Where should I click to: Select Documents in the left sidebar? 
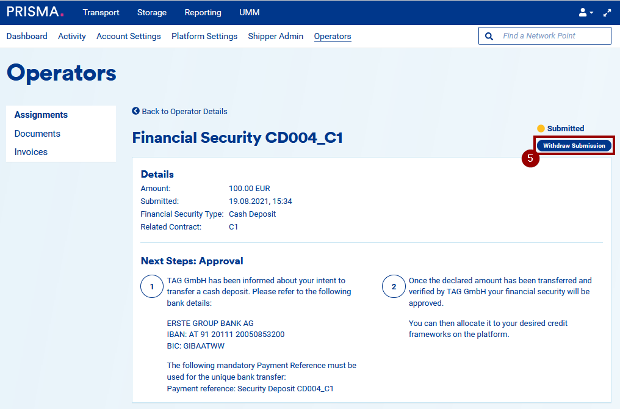tap(37, 134)
